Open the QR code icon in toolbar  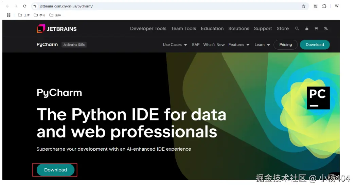[316, 6]
